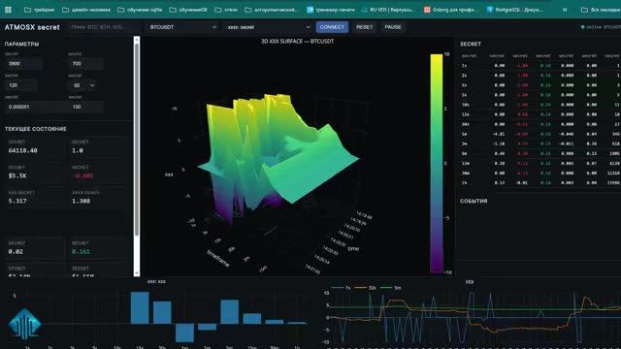
Task: Toggle the 1s series in the legend
Action: coord(341,288)
